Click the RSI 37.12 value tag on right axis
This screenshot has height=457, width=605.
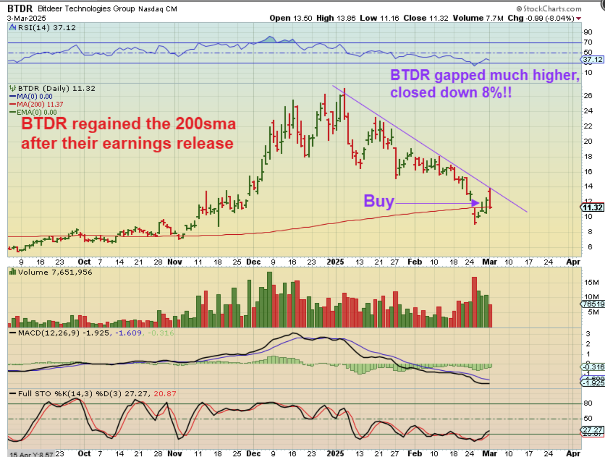[593, 59]
